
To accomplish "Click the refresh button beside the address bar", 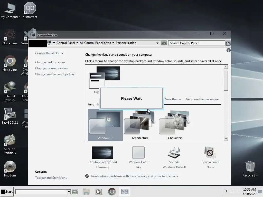I will [164, 43].
